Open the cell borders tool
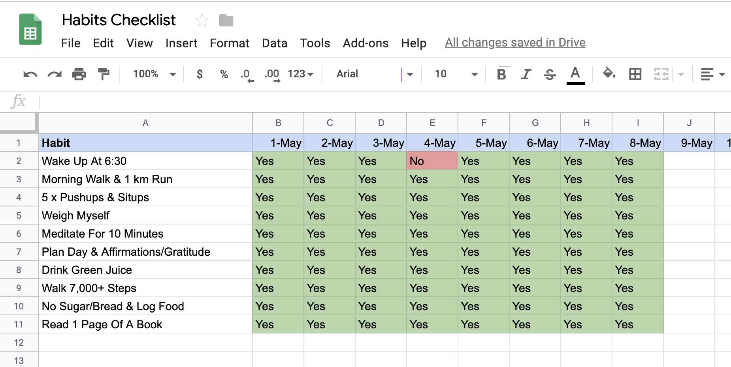The height and width of the screenshot is (367, 731). coord(635,74)
